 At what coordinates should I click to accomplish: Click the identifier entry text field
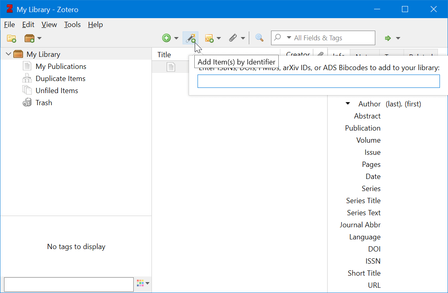pyautogui.click(x=318, y=81)
